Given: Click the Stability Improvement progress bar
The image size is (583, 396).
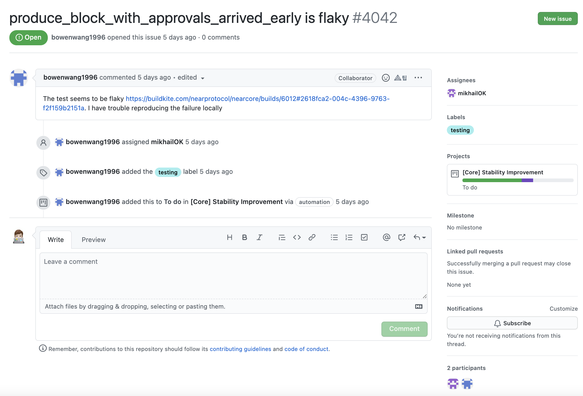Looking at the screenshot, I should [x=518, y=180].
